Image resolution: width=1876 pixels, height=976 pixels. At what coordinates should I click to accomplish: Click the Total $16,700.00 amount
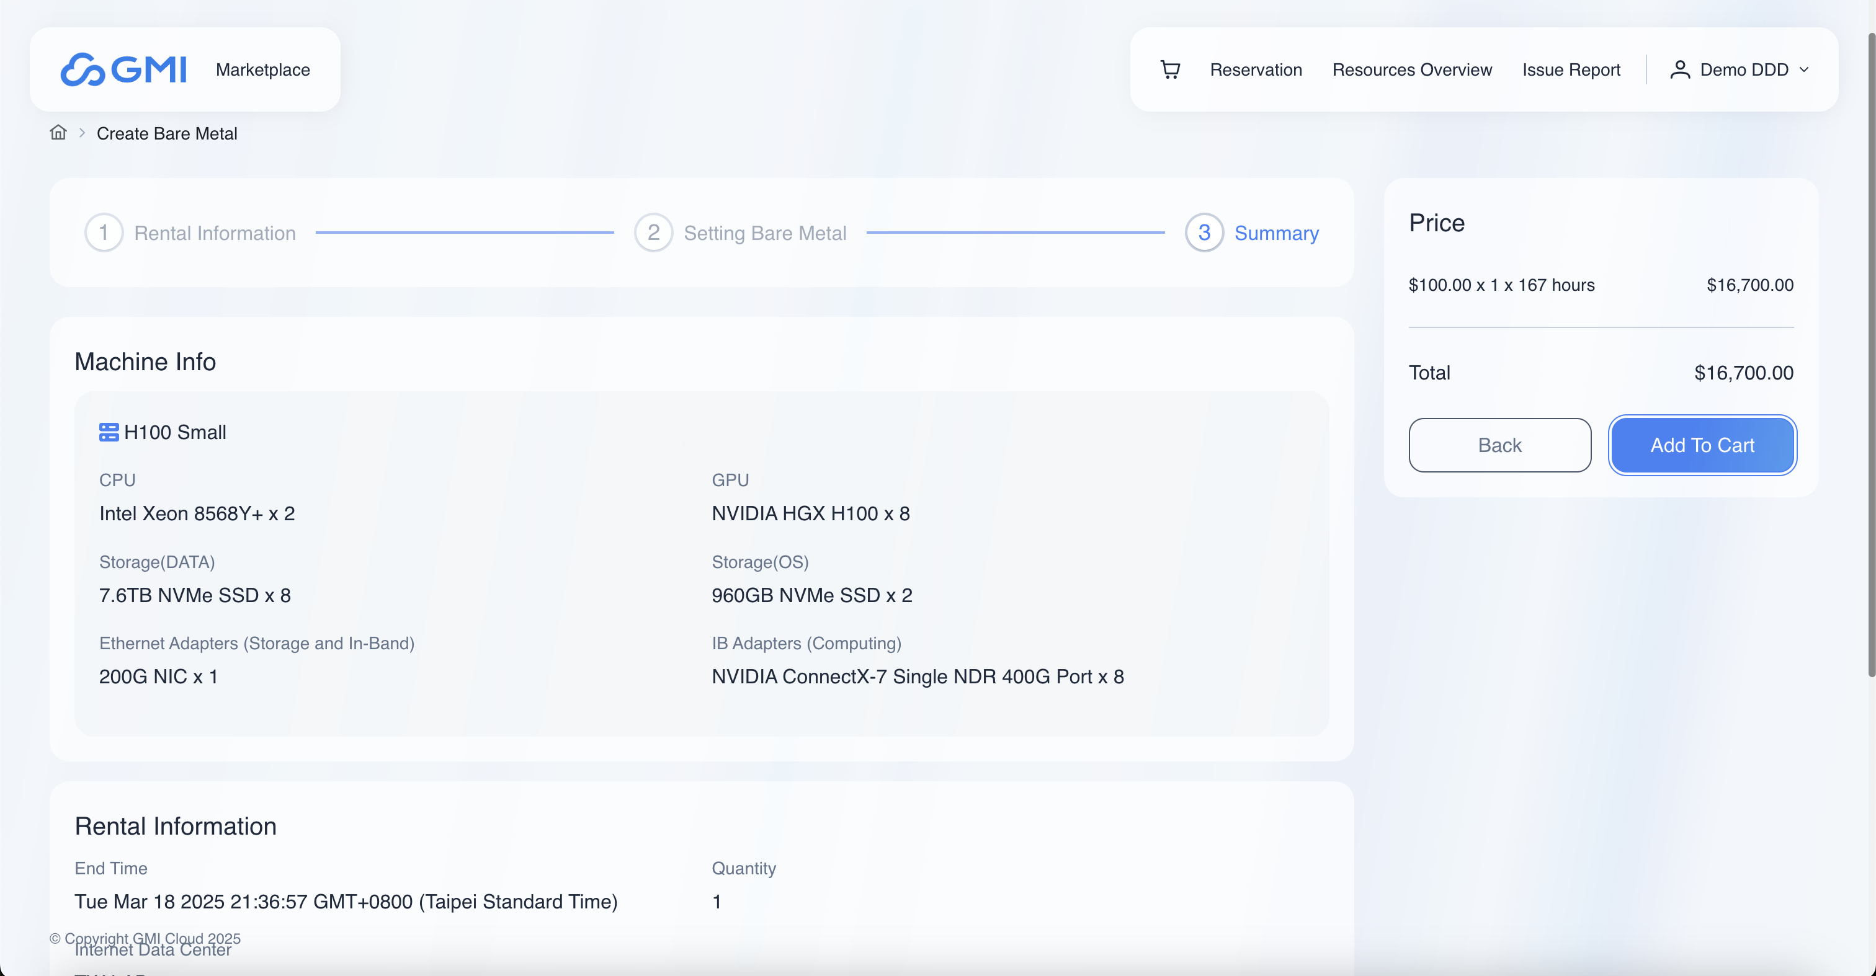tap(1743, 373)
